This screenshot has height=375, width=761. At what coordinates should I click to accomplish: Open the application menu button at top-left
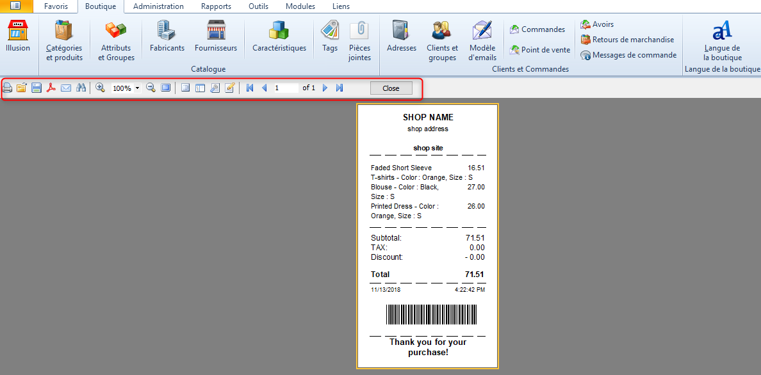(15, 6)
